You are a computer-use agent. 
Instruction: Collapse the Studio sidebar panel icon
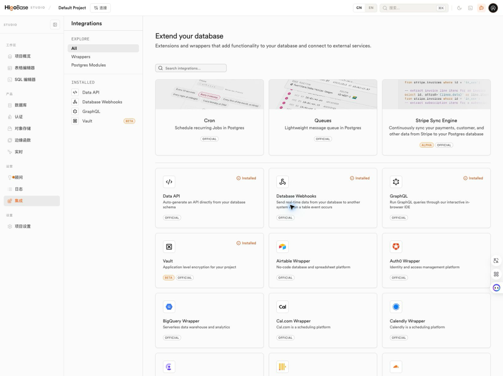pos(55,25)
